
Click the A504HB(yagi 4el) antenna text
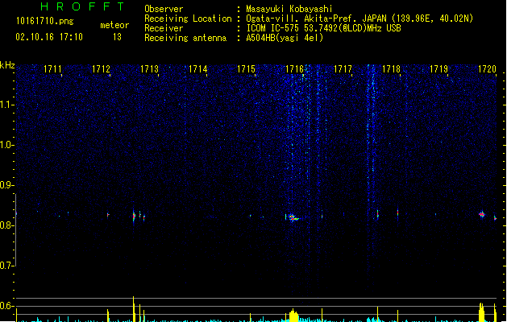click(x=285, y=38)
